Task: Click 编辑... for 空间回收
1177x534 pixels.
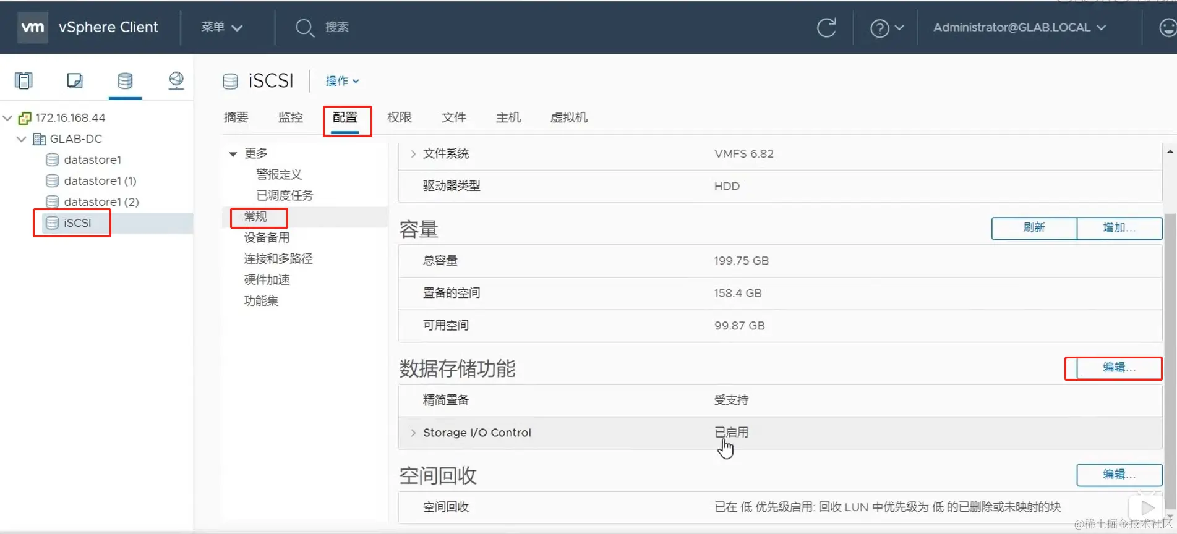Action: [1119, 475]
